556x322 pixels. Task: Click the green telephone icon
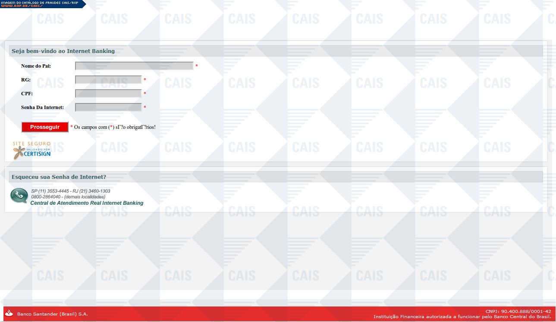pyautogui.click(x=19, y=196)
